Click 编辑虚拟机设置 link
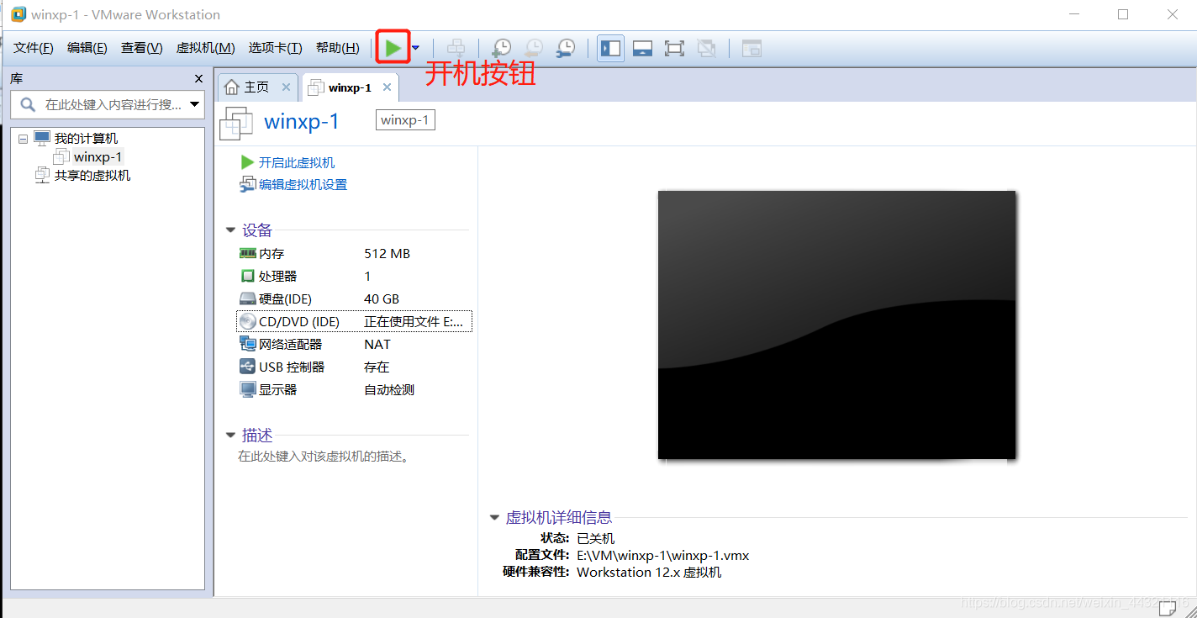The image size is (1197, 618). [303, 185]
